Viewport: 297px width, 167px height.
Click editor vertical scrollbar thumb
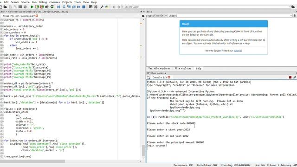[143, 150]
